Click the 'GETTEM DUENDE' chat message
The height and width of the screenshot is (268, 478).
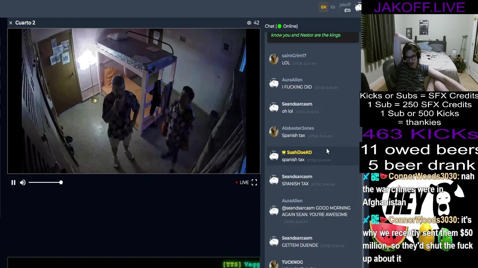coord(300,245)
